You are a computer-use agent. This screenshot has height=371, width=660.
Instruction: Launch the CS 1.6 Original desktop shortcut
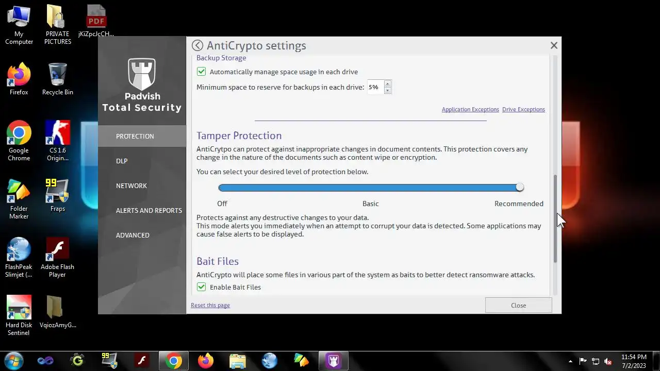tap(57, 141)
